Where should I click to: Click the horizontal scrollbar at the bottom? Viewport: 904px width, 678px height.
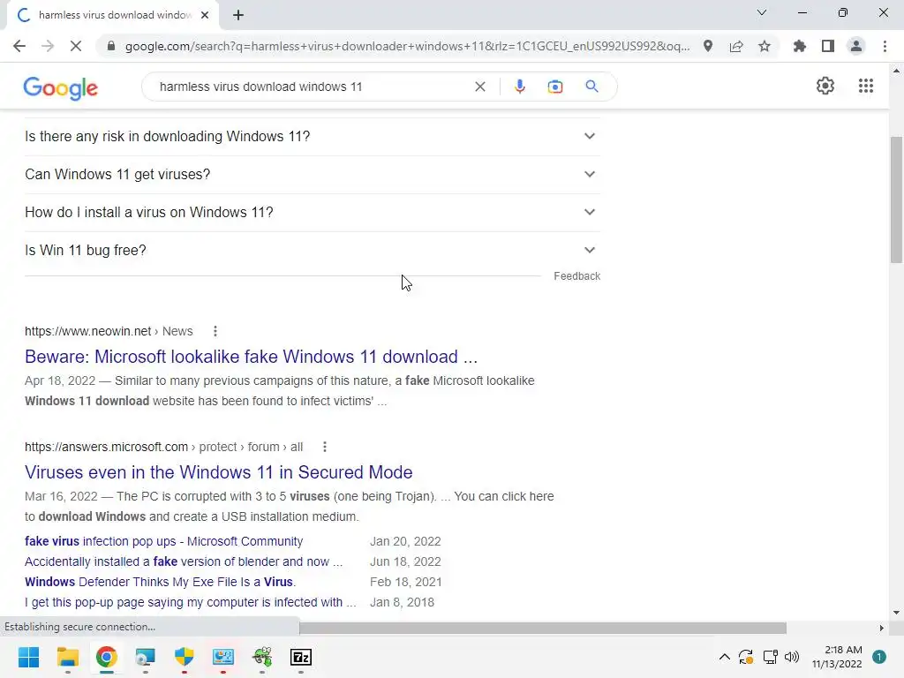point(543,628)
